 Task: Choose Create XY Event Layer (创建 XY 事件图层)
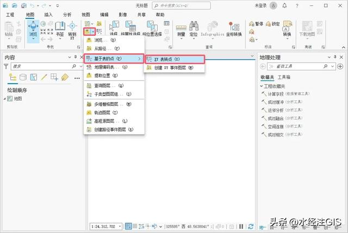click(175, 67)
